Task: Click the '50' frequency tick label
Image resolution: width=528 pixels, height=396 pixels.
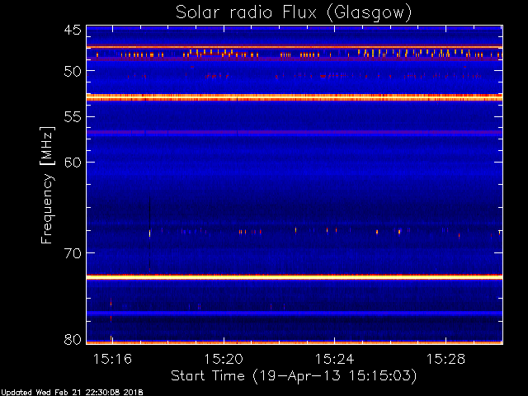Action: coord(73,71)
